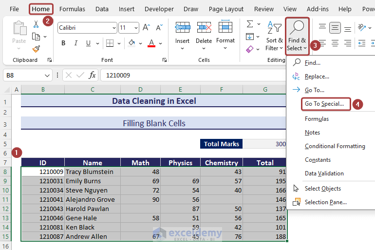Click the Insert Function fx icon

coord(92,75)
